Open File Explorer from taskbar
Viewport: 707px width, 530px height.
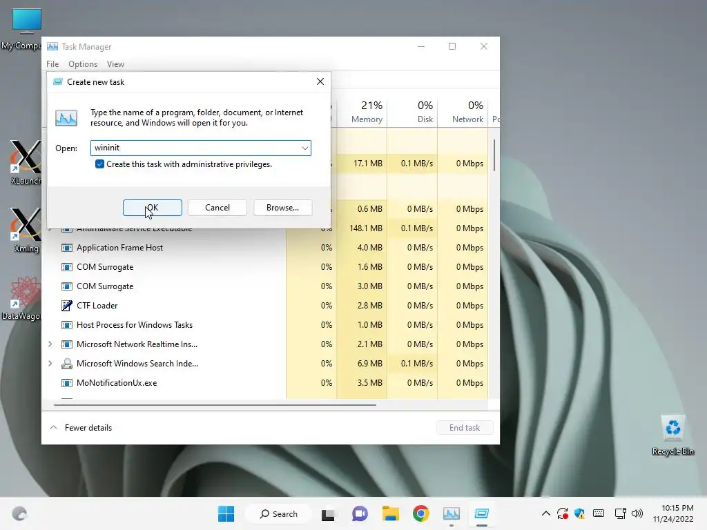(391, 513)
